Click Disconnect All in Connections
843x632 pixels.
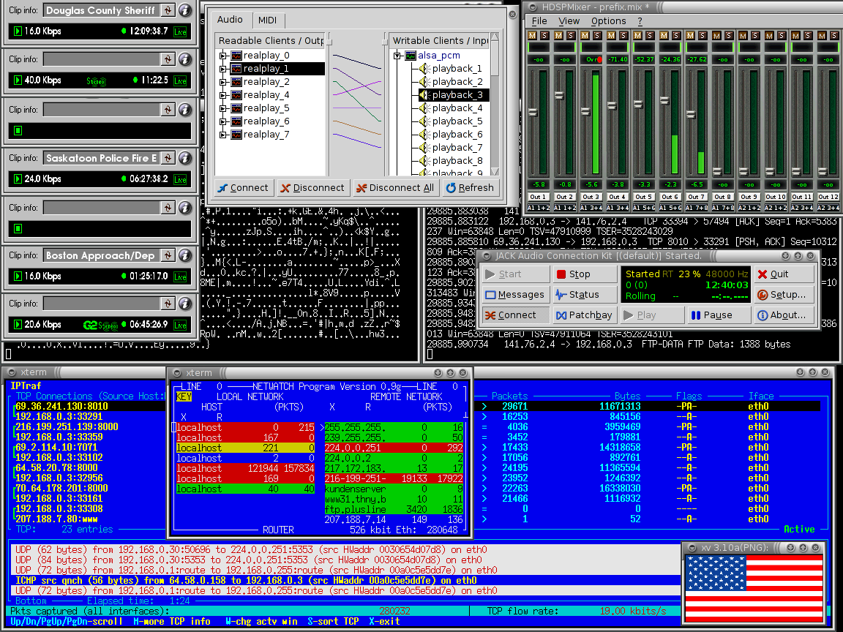(395, 187)
